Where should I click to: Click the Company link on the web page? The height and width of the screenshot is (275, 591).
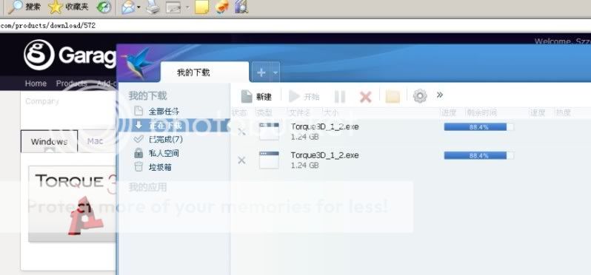coord(42,101)
